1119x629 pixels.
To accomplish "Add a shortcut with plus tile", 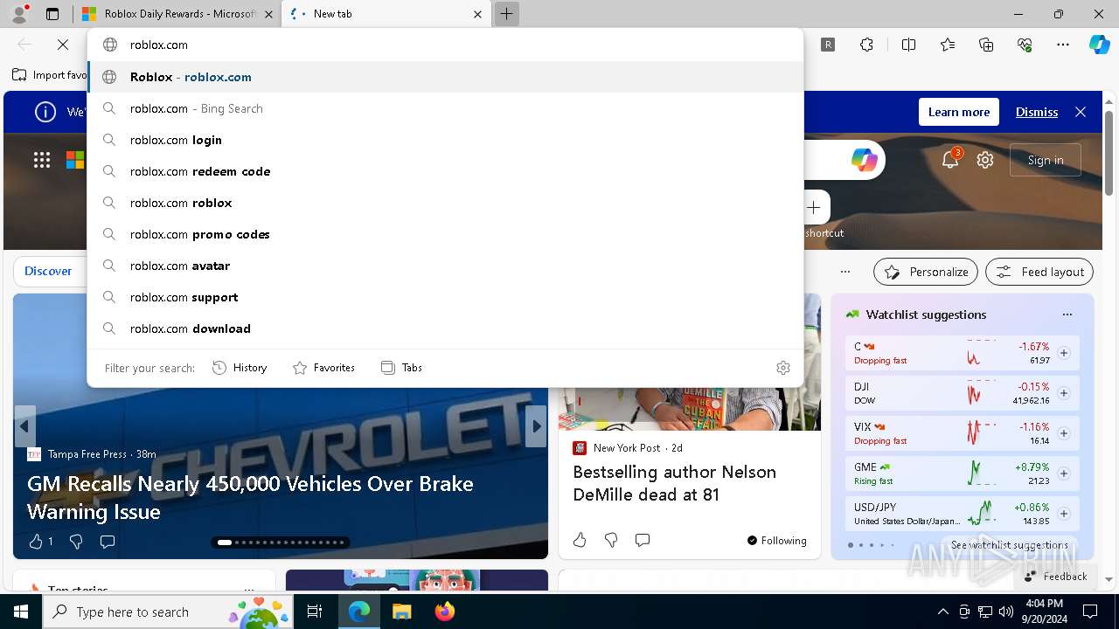I will [814, 208].
